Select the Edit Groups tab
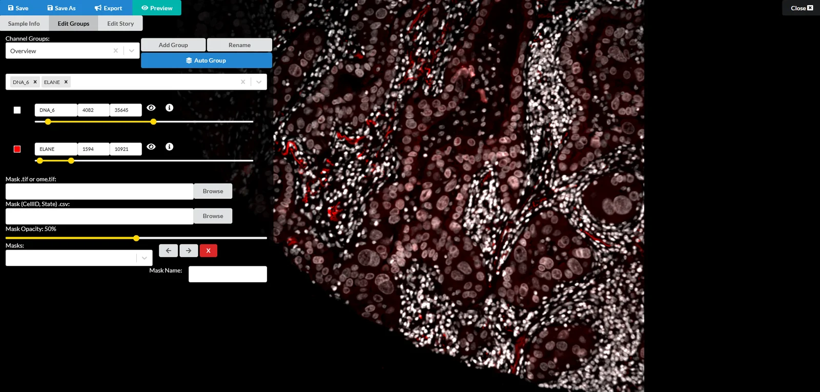The height and width of the screenshot is (392, 820). pyautogui.click(x=73, y=24)
